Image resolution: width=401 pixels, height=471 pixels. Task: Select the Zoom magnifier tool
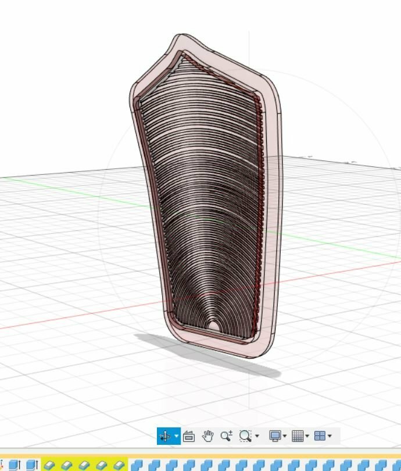pos(226,436)
